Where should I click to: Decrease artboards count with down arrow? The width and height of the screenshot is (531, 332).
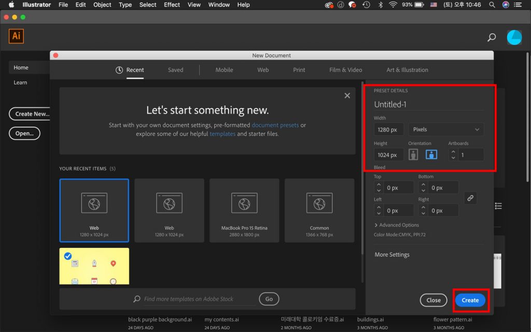(x=453, y=158)
